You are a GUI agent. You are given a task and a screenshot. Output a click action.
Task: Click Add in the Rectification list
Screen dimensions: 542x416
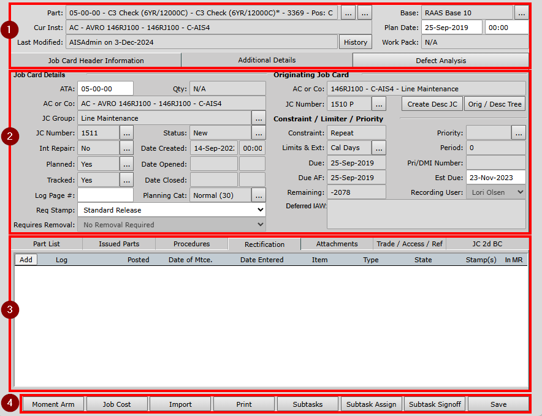pos(26,260)
